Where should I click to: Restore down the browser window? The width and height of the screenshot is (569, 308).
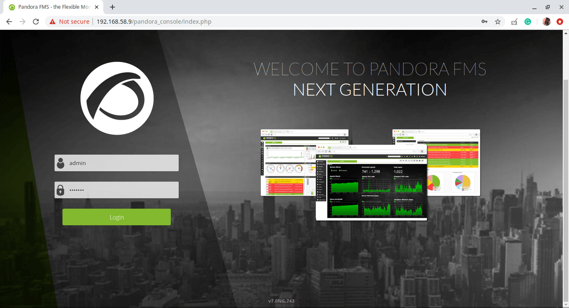click(548, 7)
